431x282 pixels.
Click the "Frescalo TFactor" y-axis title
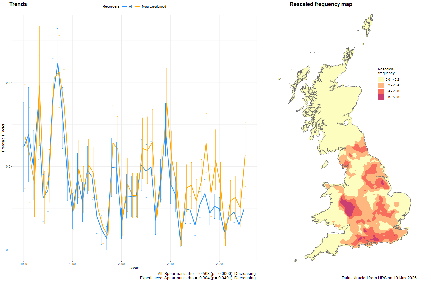[3, 138]
